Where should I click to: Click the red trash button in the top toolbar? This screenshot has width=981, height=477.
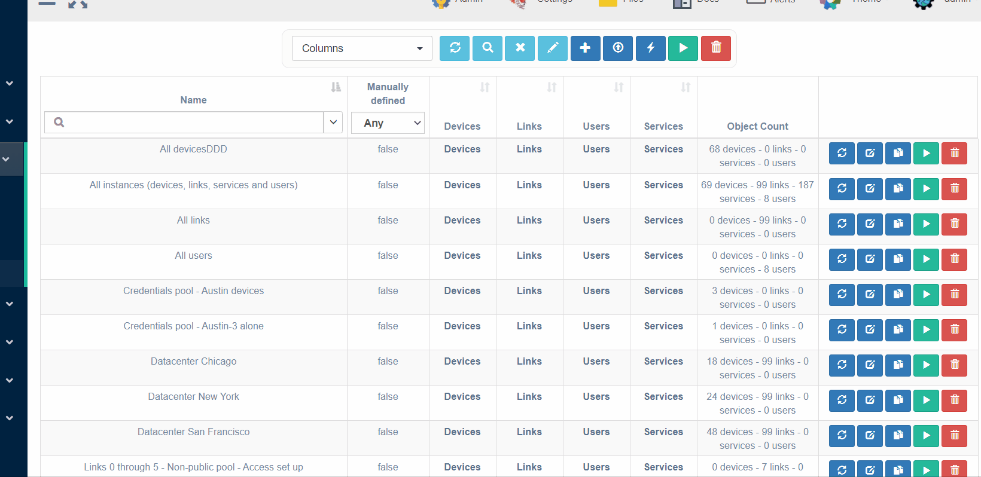(716, 48)
